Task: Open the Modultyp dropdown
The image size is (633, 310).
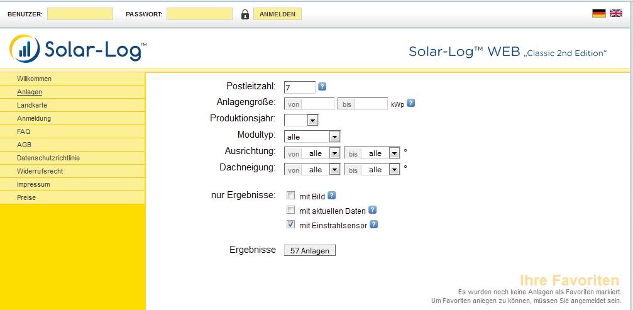Action: [x=312, y=137]
